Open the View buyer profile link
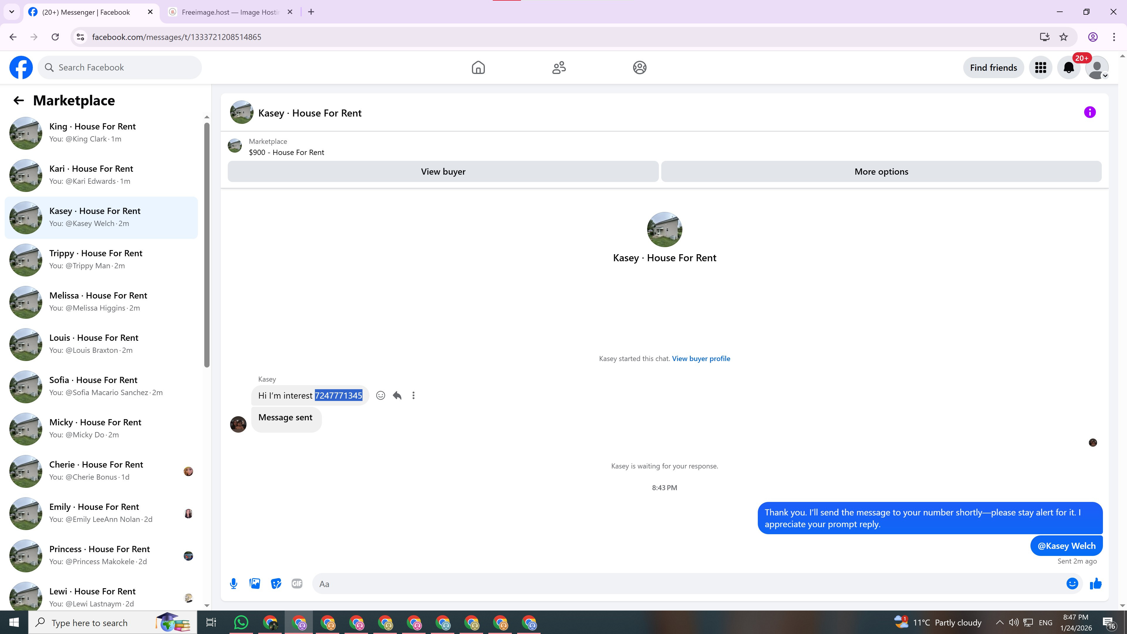The image size is (1127, 634). pyautogui.click(x=701, y=359)
